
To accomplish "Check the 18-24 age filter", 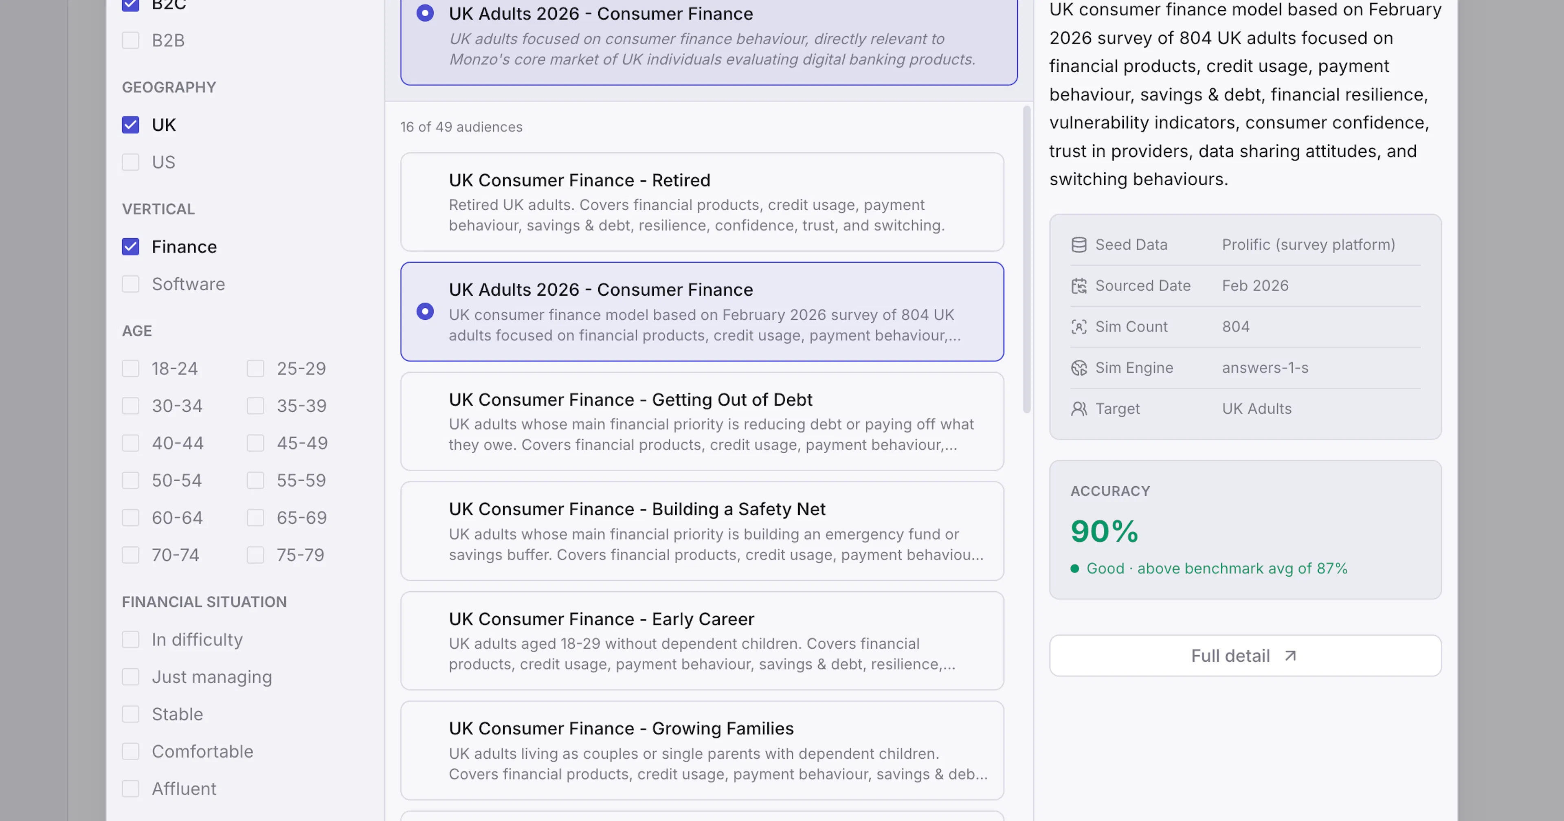I will coord(130,369).
